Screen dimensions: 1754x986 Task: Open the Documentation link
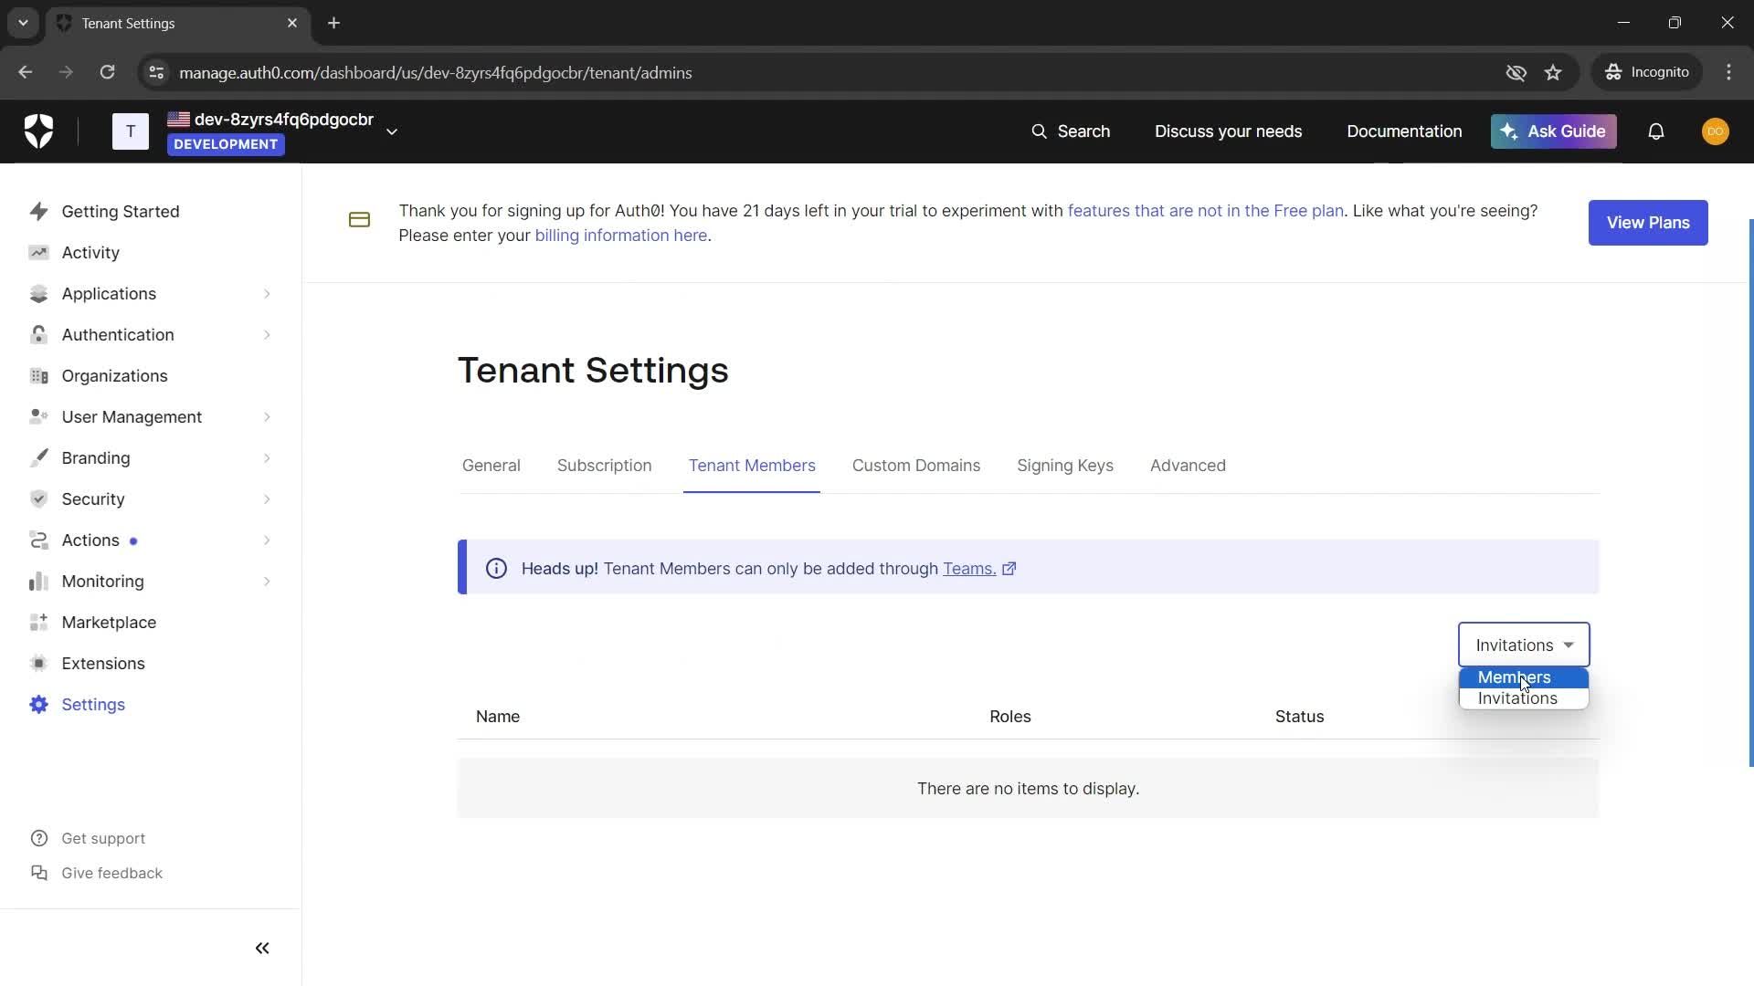click(x=1404, y=131)
